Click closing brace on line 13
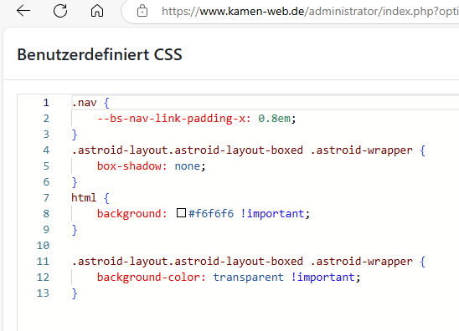 tap(75, 293)
